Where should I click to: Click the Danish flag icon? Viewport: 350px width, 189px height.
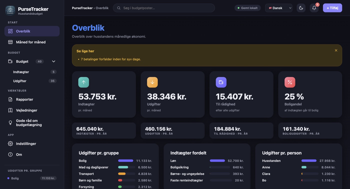(x=270, y=8)
